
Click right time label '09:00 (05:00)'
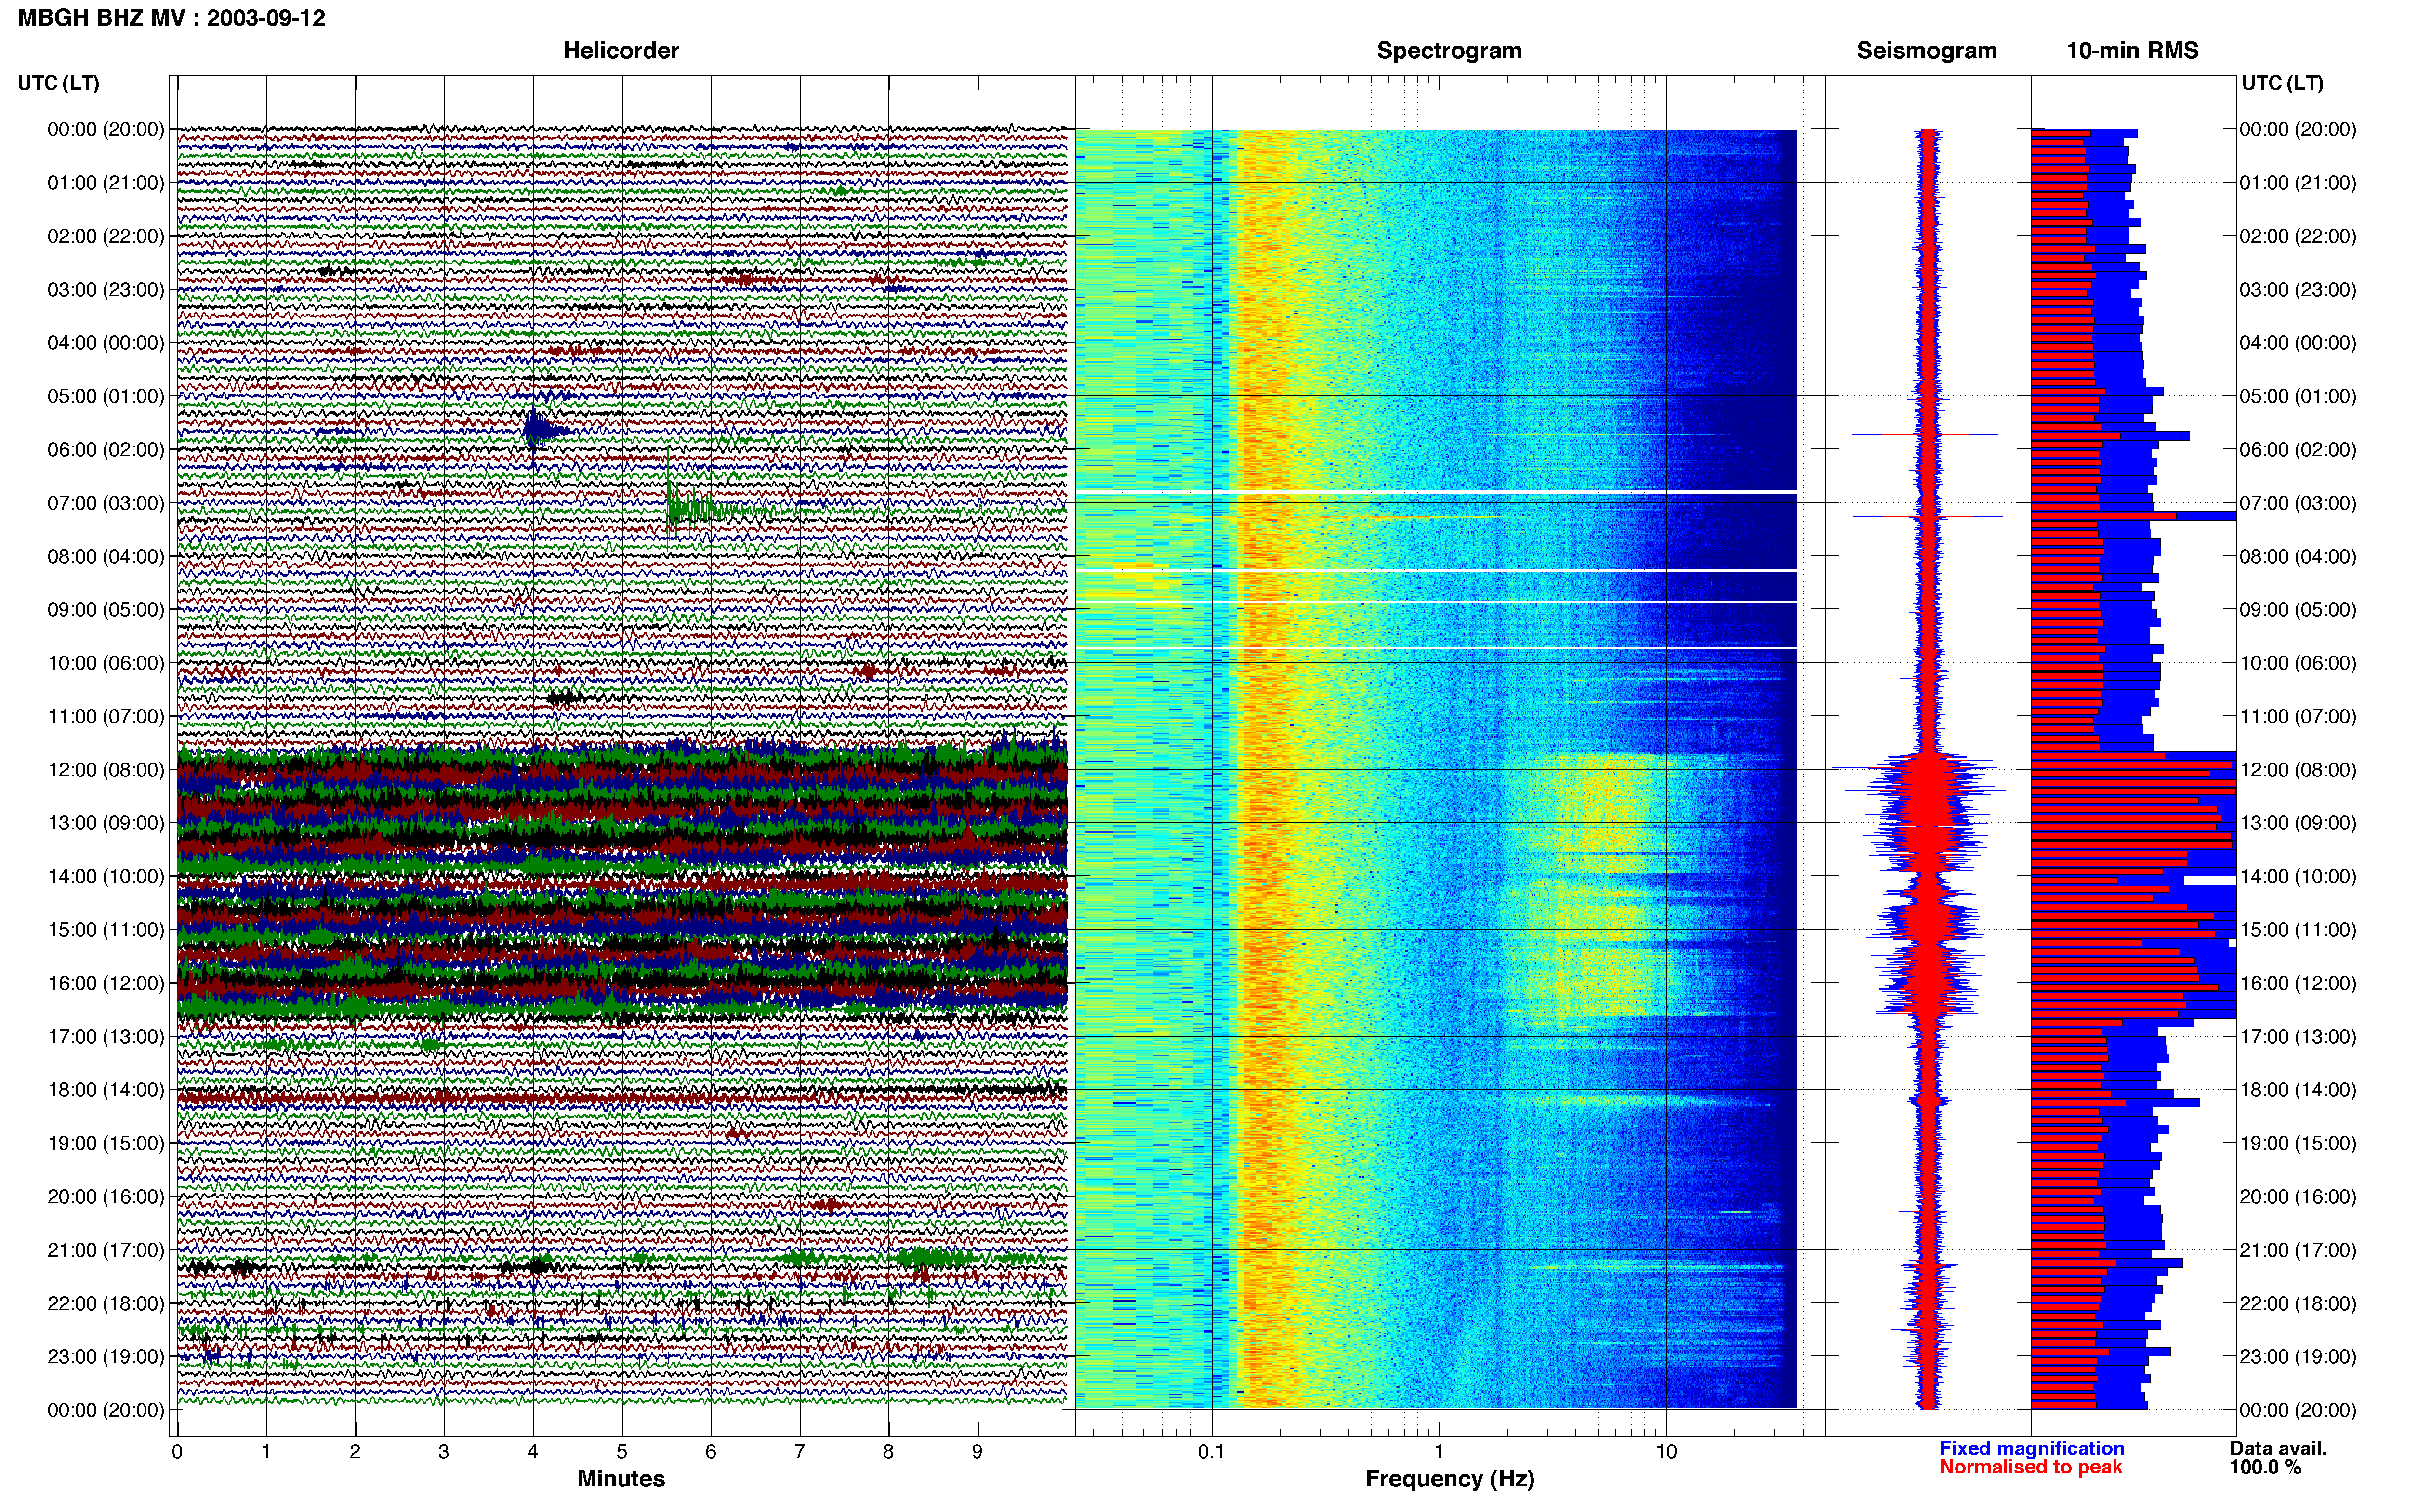pyautogui.click(x=2298, y=610)
